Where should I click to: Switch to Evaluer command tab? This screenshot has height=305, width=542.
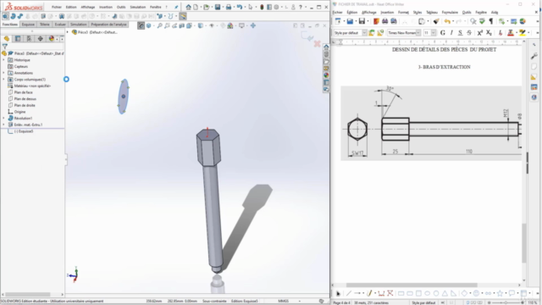[60, 25]
